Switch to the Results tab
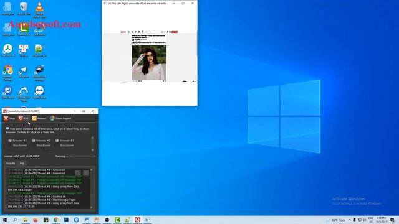The width and height of the screenshot is (399, 224). coord(11,163)
